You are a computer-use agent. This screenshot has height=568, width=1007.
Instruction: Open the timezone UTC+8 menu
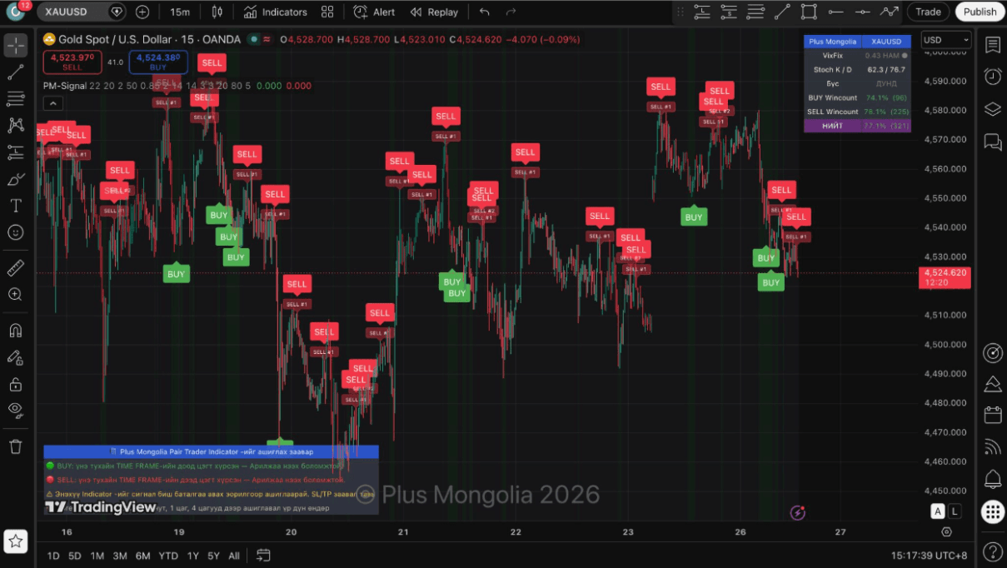click(x=930, y=556)
